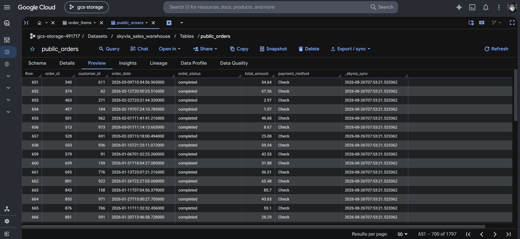Jump to the last results page
Image resolution: width=520 pixels, height=239 pixels.
[508, 234]
